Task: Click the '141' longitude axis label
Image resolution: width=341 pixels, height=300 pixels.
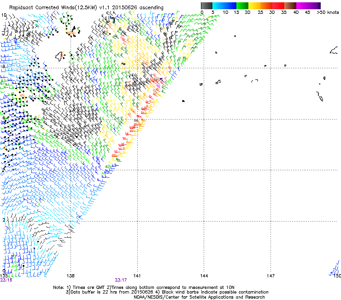Action: click(137, 276)
